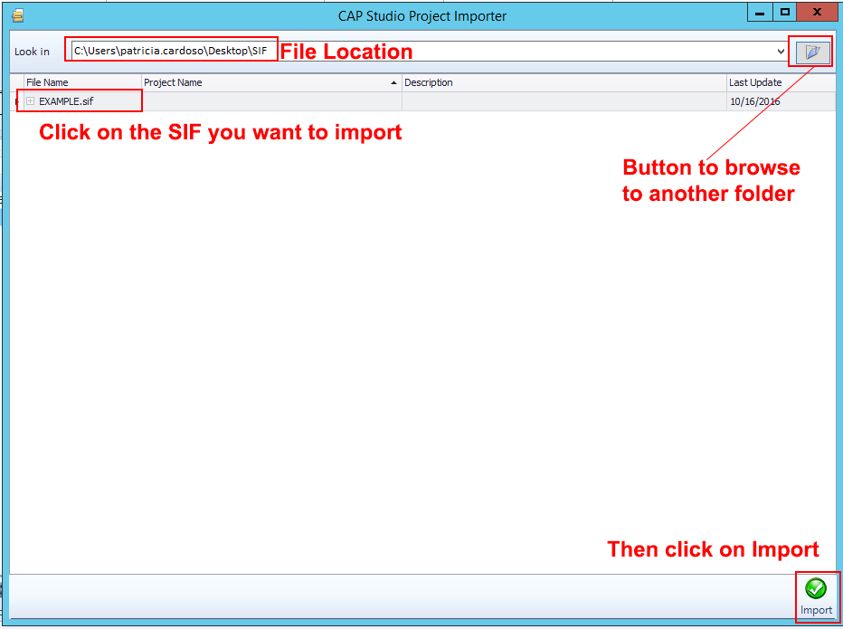Click the blank area of the file list
Image resolution: width=843 pixels, height=629 pixels.
[x=362, y=362]
